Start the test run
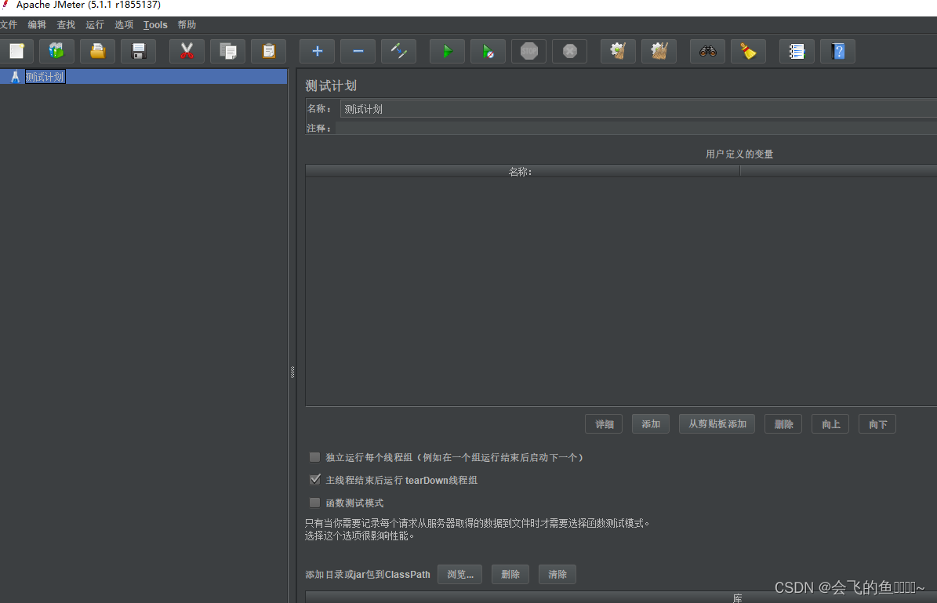The height and width of the screenshot is (603, 937). (x=447, y=51)
